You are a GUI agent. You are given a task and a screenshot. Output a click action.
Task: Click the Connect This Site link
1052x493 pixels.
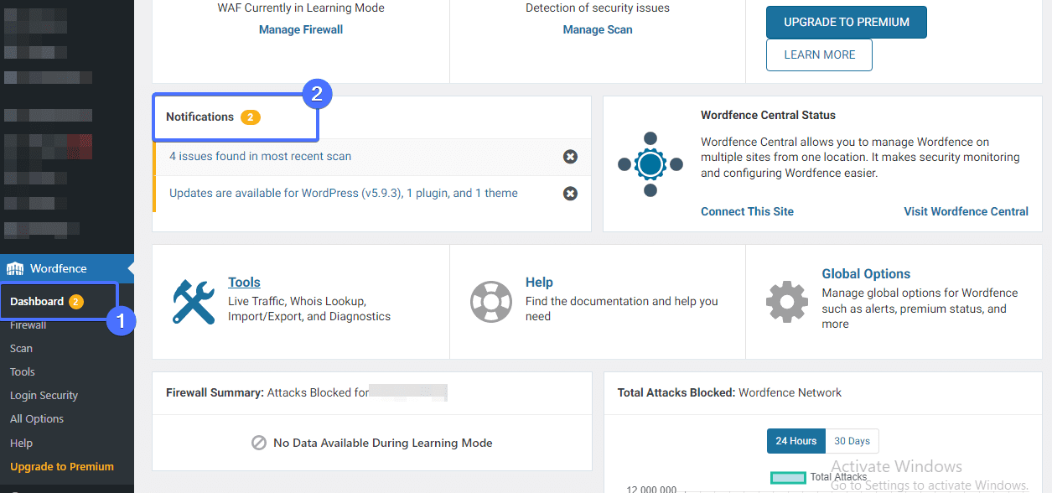pyautogui.click(x=747, y=211)
